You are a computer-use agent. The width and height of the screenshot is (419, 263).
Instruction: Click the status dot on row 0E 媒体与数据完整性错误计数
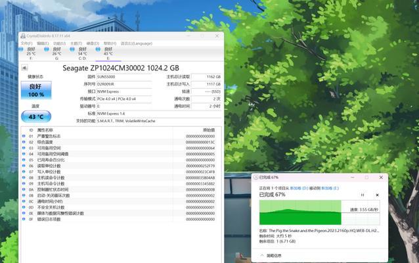tap(24, 213)
